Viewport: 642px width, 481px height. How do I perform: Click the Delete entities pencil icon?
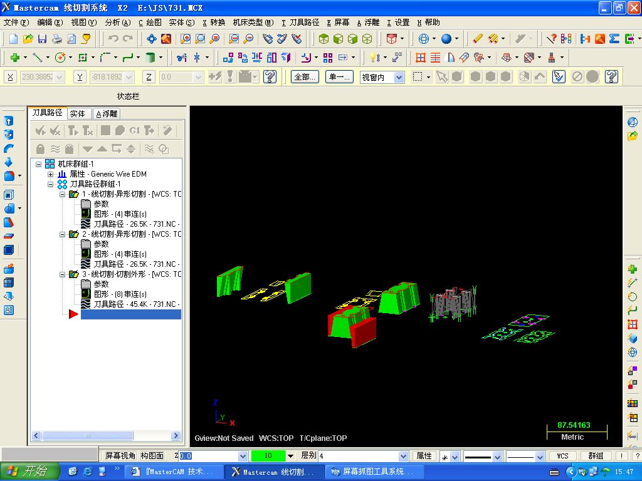(x=477, y=39)
